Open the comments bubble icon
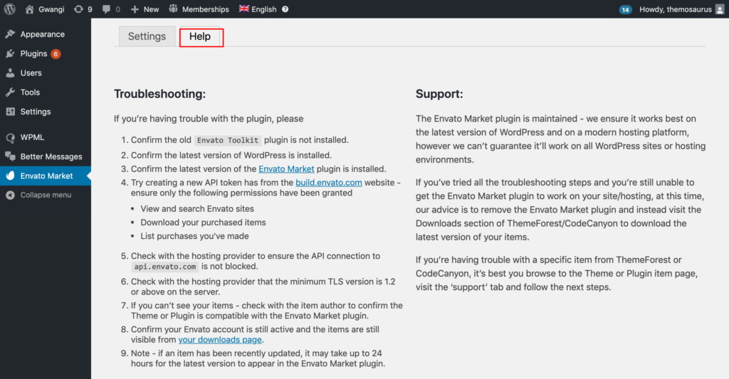 [x=107, y=9]
